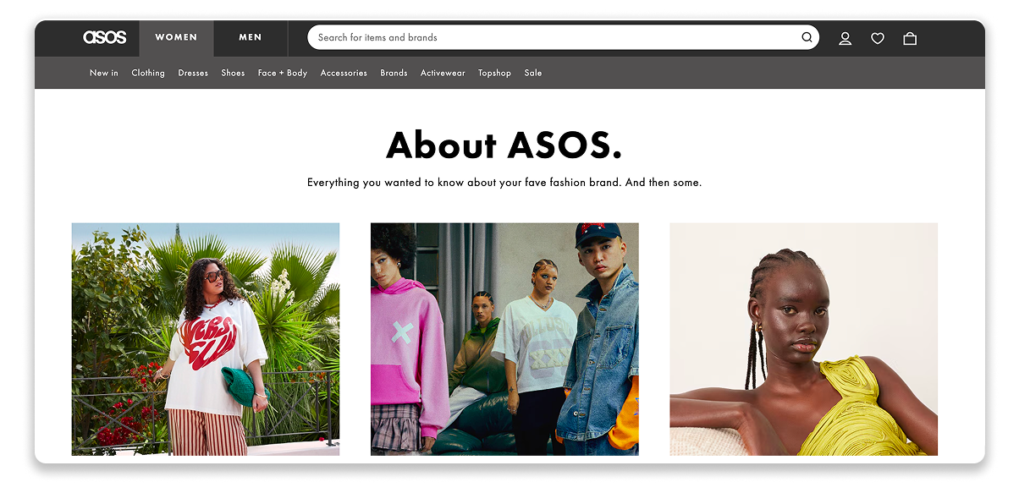Click the ASOS logo
Screen dimensions: 1019x493
tap(105, 37)
